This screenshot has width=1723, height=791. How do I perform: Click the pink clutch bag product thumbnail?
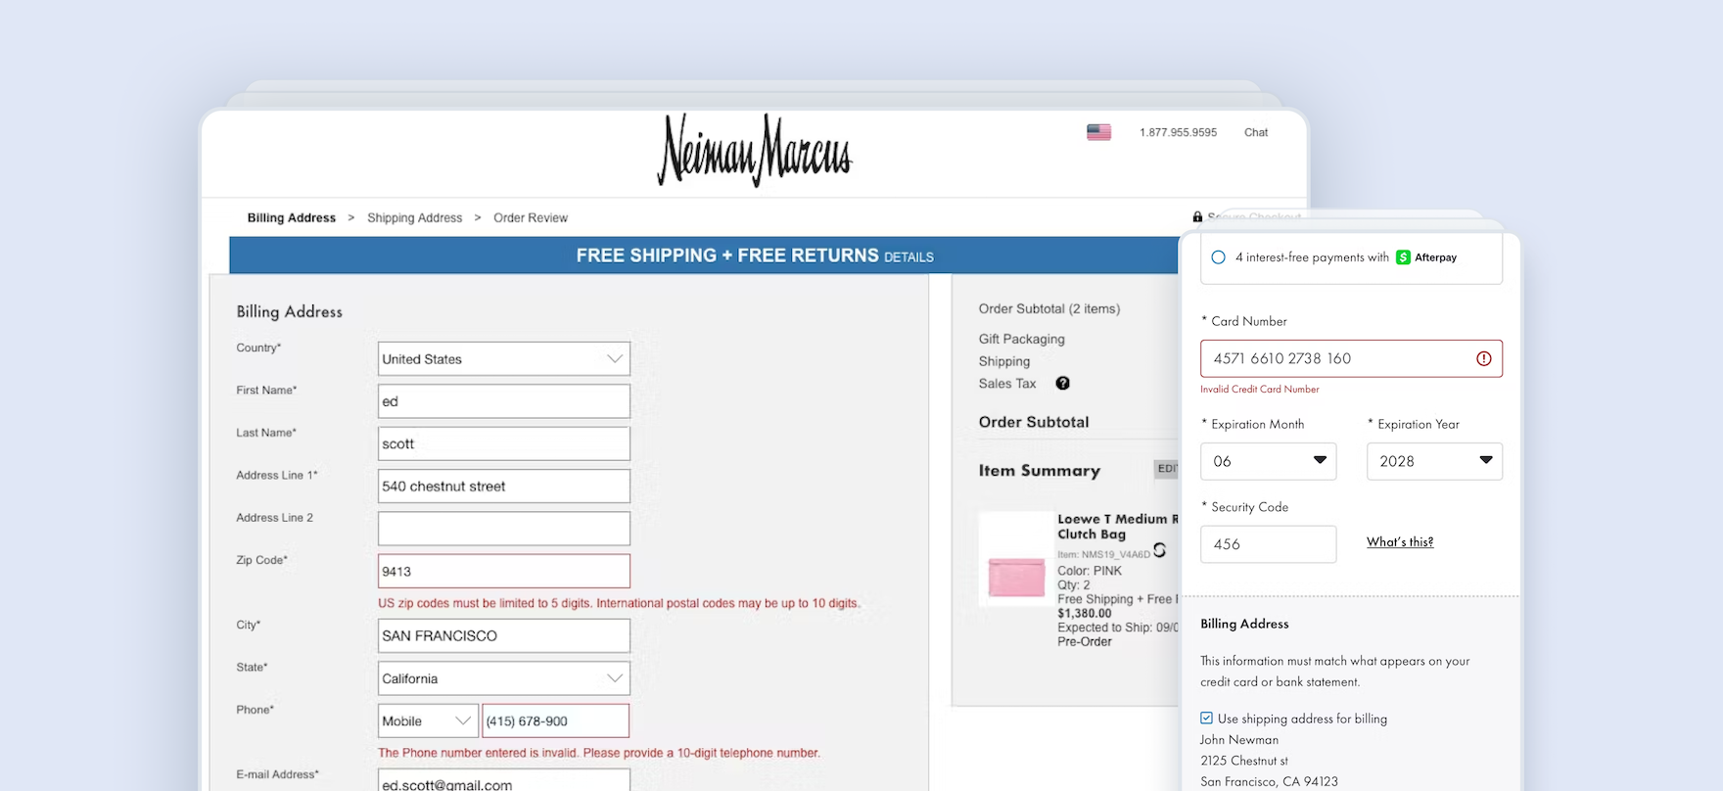click(x=1016, y=577)
